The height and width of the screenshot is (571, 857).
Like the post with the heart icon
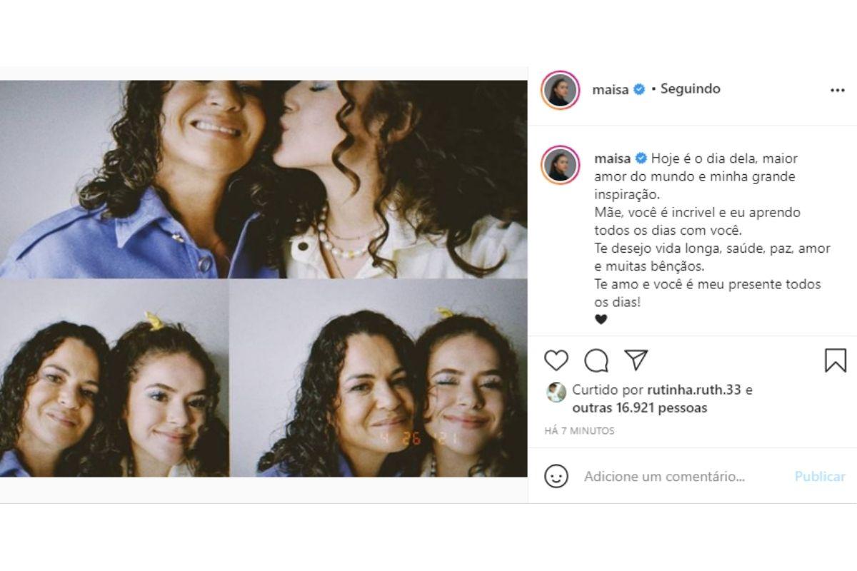click(556, 360)
